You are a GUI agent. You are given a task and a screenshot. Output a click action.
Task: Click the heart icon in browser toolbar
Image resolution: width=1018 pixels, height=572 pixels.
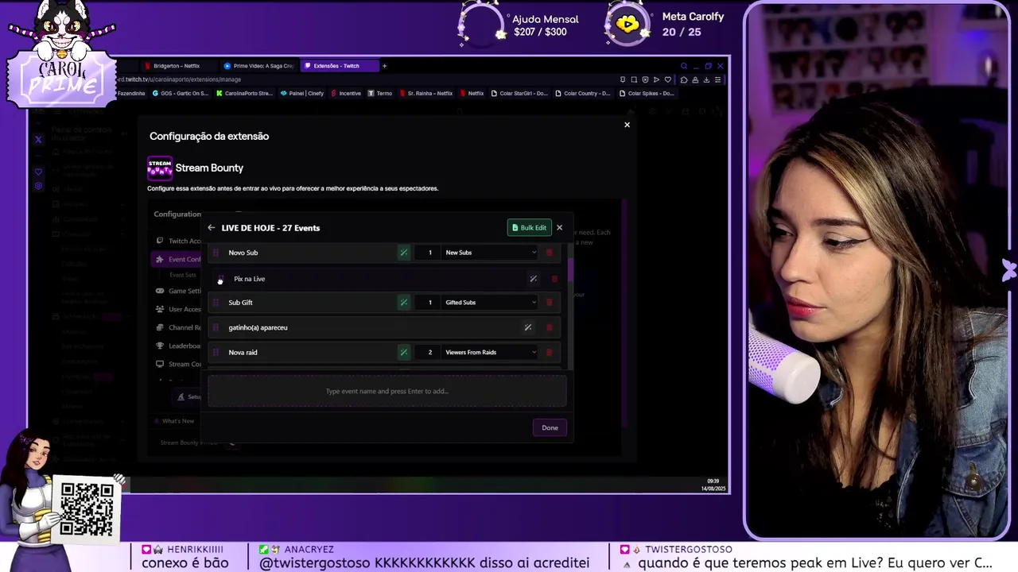pos(667,79)
